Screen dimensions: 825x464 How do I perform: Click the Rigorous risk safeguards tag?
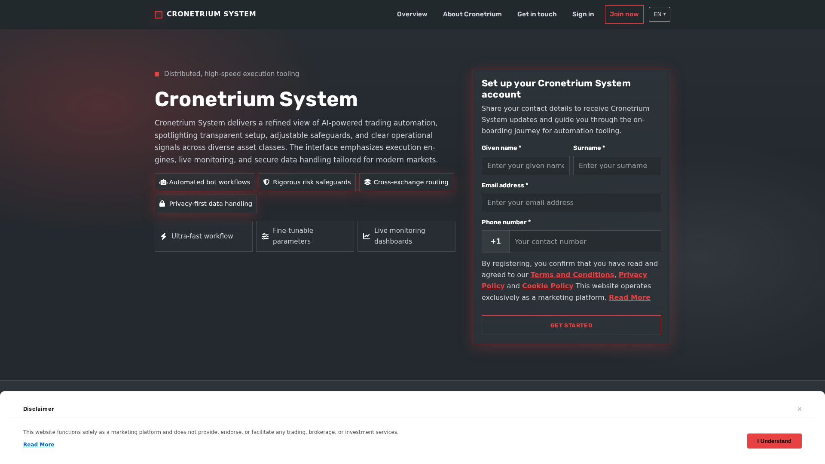pyautogui.click(x=307, y=182)
